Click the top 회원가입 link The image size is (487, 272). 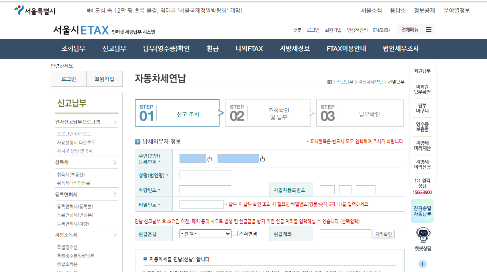point(333,30)
